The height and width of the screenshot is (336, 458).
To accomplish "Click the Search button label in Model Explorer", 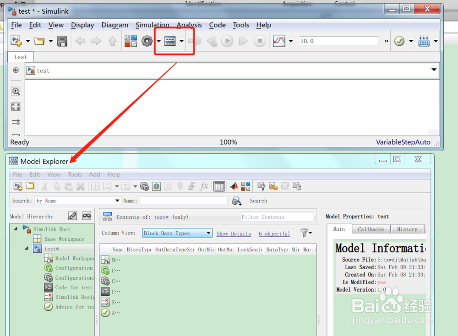I will tap(258, 201).
